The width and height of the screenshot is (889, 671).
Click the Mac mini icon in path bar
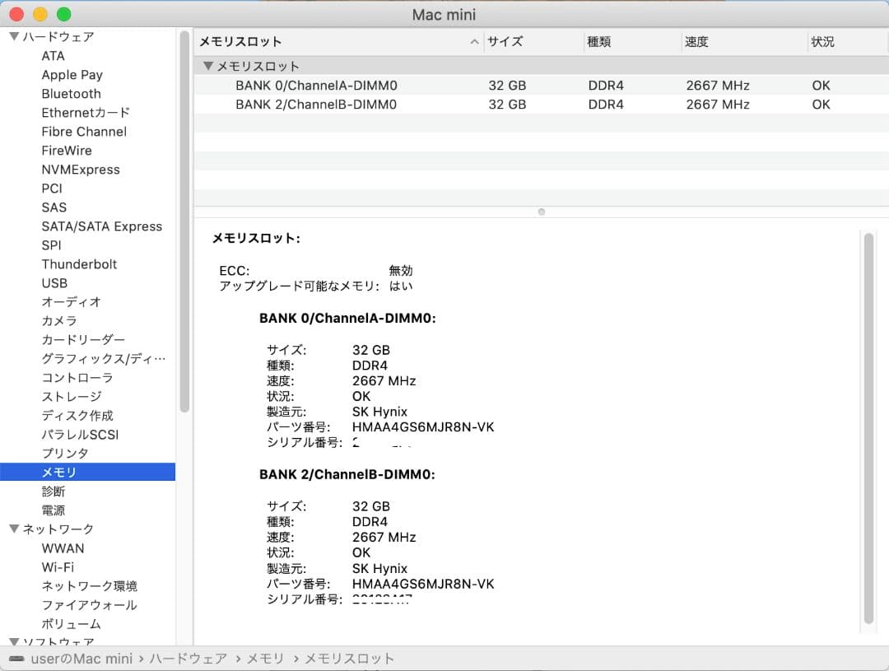click(x=17, y=659)
